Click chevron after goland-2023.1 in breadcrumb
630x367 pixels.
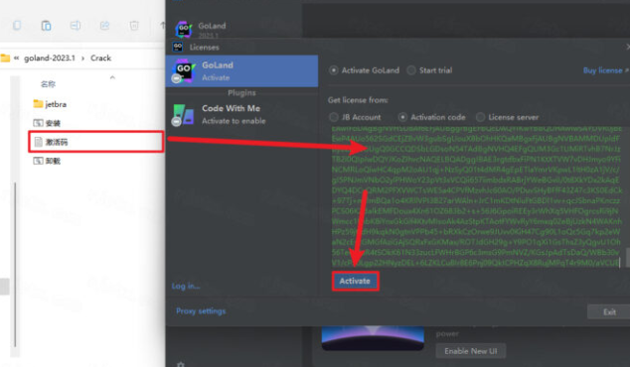coord(83,59)
